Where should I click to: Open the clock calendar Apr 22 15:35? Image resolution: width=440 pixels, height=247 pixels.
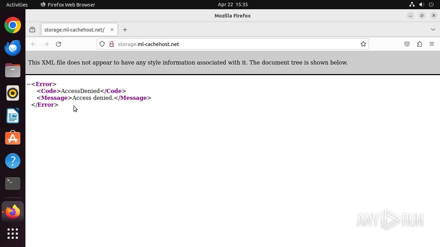coord(233,4)
